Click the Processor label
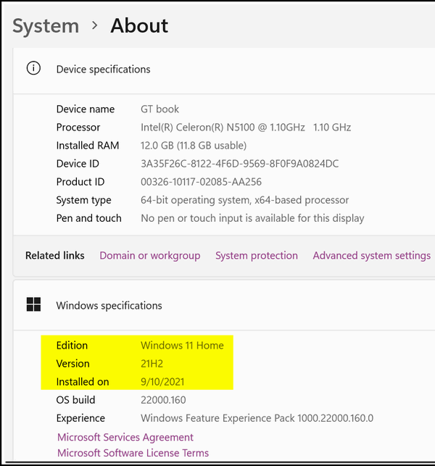 [x=78, y=128]
